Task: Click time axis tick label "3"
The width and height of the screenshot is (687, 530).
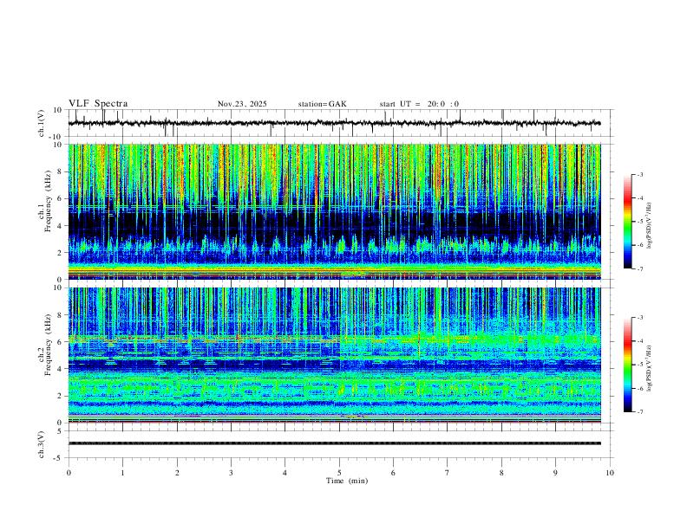Action: pyautogui.click(x=231, y=473)
